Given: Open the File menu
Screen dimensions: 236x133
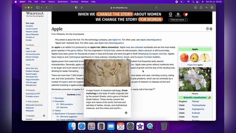Looking at the screenshot, I should click(x=30, y=2).
